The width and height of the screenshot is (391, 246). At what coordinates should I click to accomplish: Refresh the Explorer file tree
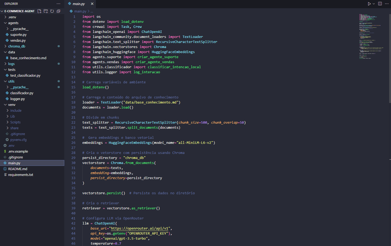pos(52,11)
